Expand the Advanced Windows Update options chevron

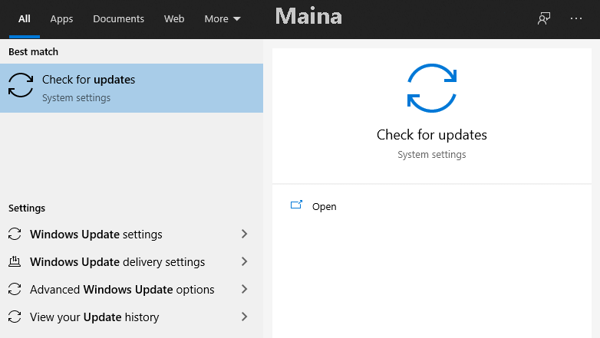[x=245, y=289]
